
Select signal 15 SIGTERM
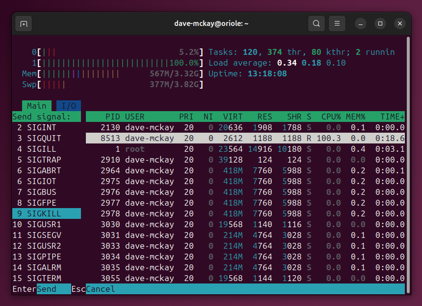[x=47, y=278]
